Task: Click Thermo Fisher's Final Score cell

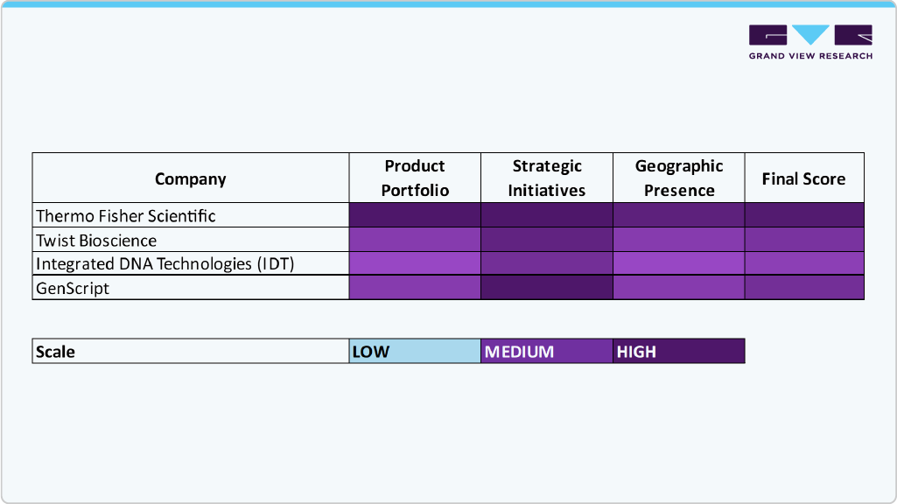Action: click(803, 215)
